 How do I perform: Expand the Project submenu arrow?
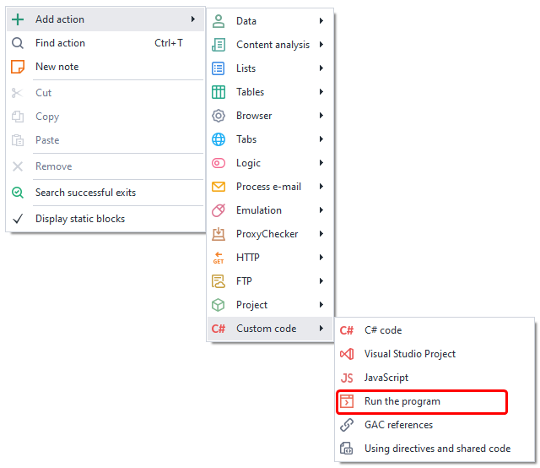point(321,305)
